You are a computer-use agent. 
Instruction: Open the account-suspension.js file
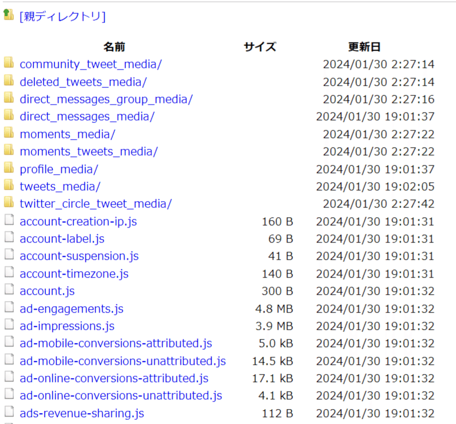79,256
